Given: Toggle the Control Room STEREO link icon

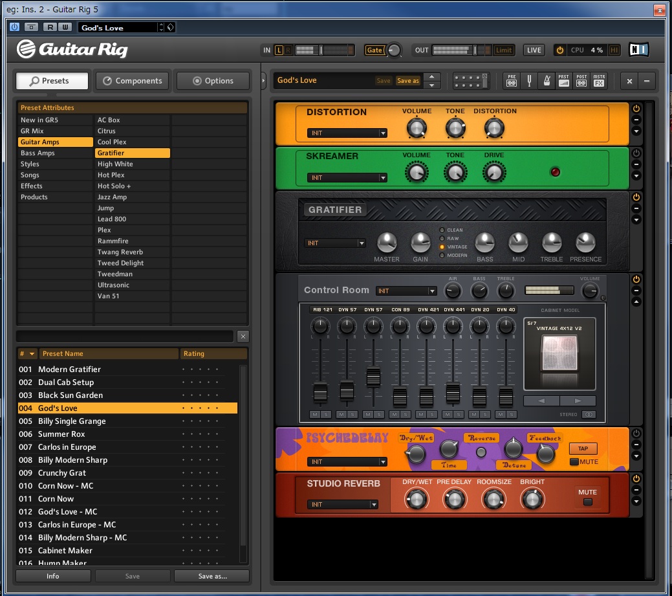Looking at the screenshot, I should click(589, 415).
